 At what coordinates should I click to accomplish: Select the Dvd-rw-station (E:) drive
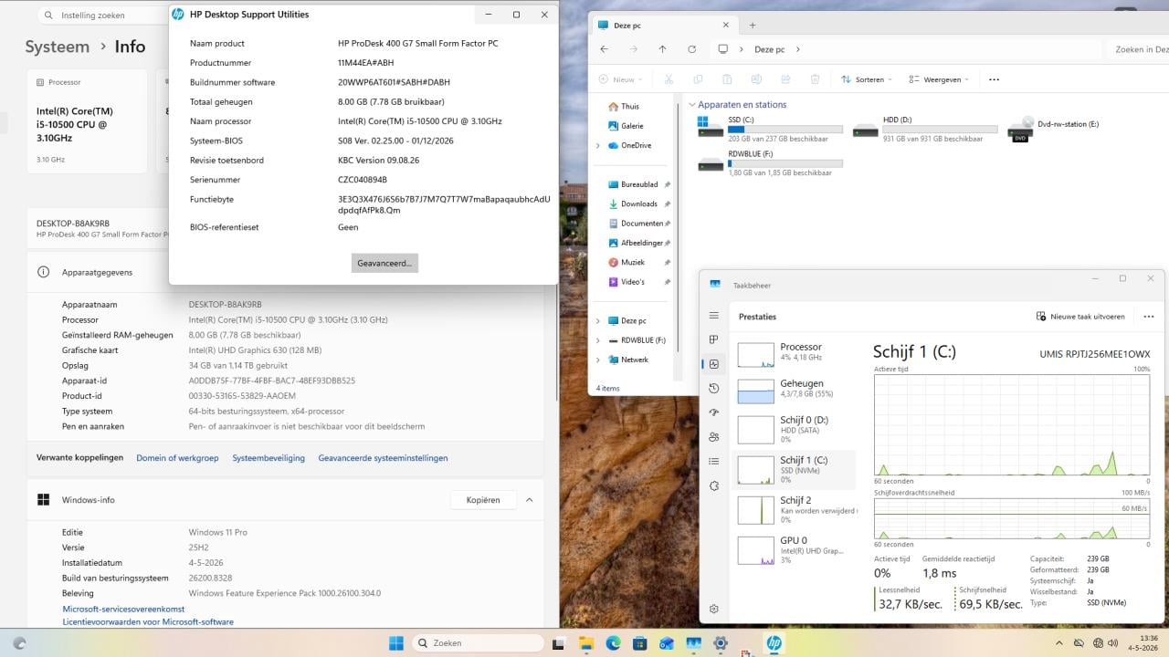pos(1055,129)
